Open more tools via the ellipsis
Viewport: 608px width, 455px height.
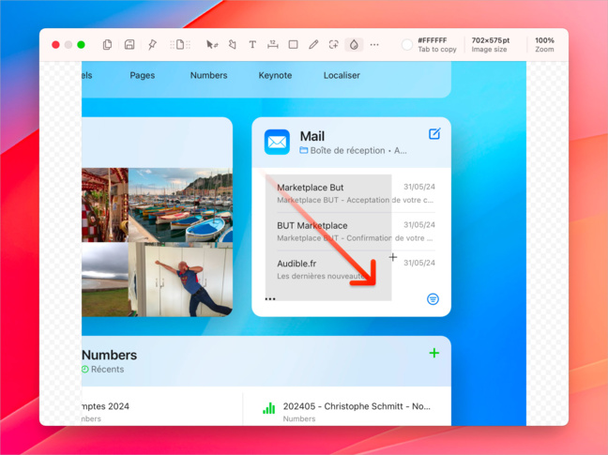pyautogui.click(x=374, y=45)
